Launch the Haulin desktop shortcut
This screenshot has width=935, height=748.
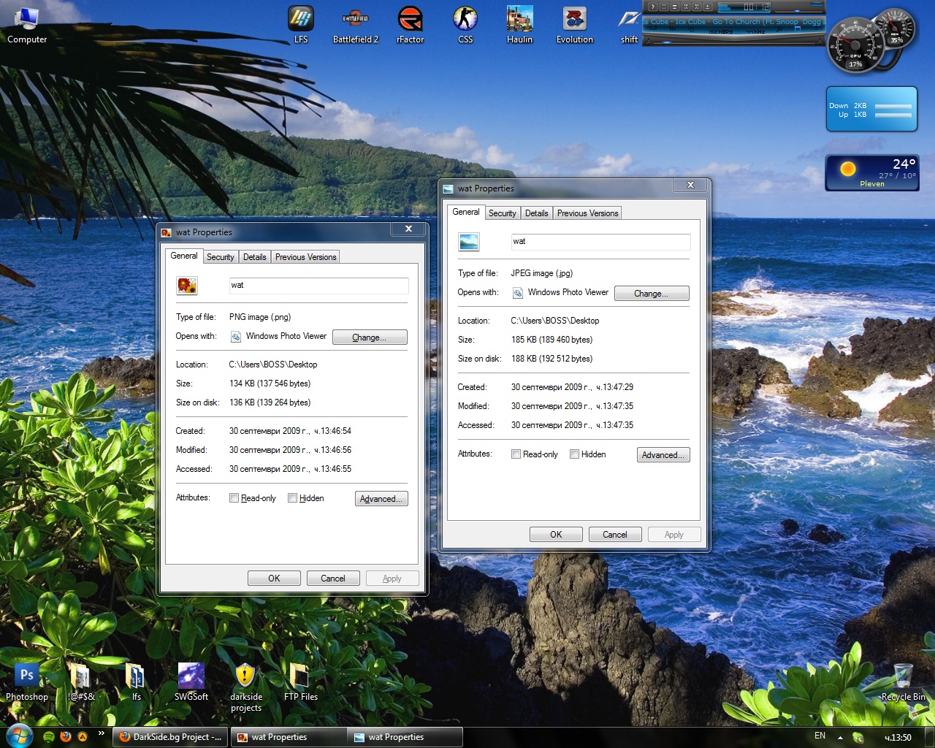click(519, 24)
